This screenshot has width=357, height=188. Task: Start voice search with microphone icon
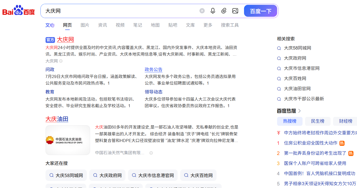click(x=213, y=11)
